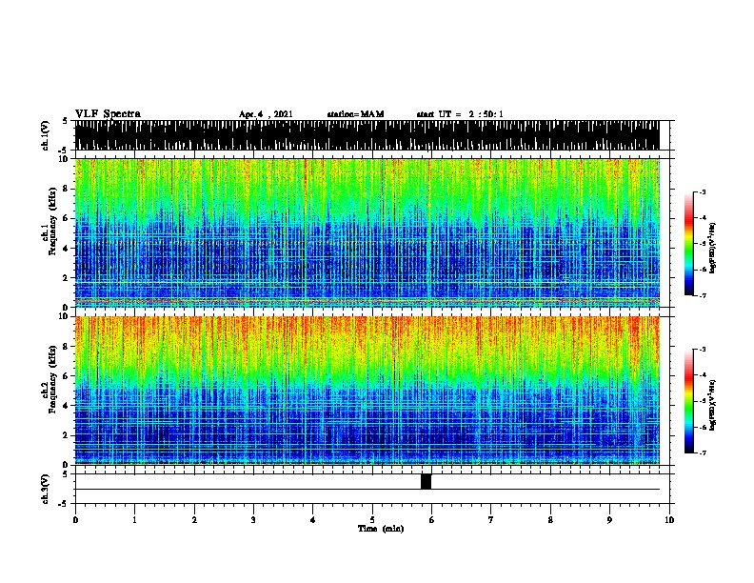Click the ch.1 colorbar log(PSD) unit label
Screen dimensions: 754x583
[713, 249]
